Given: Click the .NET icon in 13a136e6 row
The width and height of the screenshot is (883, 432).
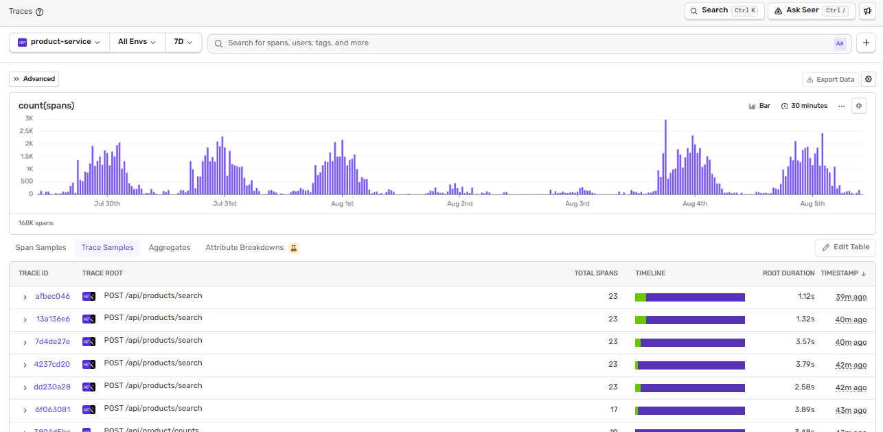Looking at the screenshot, I should click(x=88, y=319).
